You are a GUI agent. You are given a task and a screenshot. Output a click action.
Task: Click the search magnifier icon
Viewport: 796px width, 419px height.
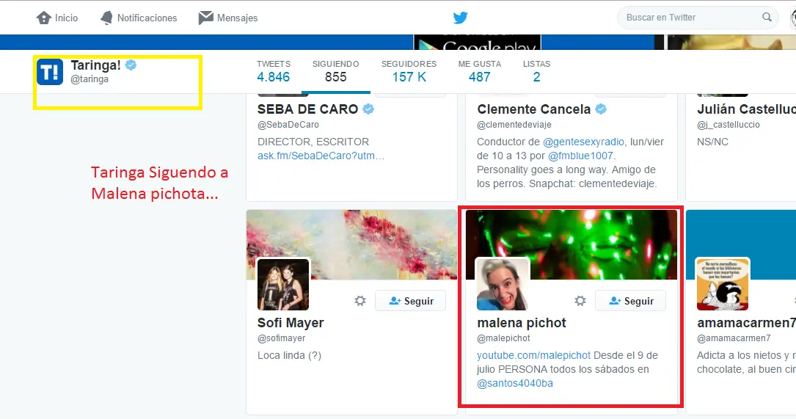pyautogui.click(x=767, y=18)
